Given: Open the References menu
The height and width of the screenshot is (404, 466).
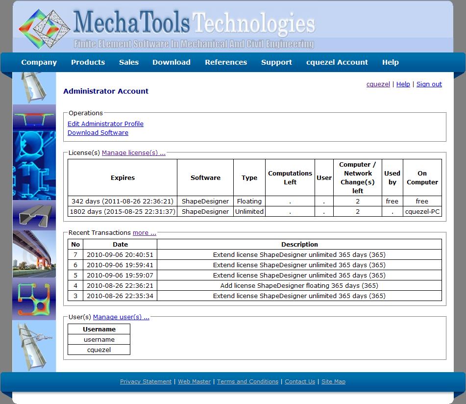Looking at the screenshot, I should pos(226,62).
